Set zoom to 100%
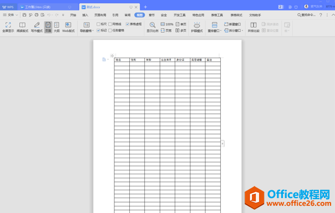 pyautogui.click(x=167, y=24)
